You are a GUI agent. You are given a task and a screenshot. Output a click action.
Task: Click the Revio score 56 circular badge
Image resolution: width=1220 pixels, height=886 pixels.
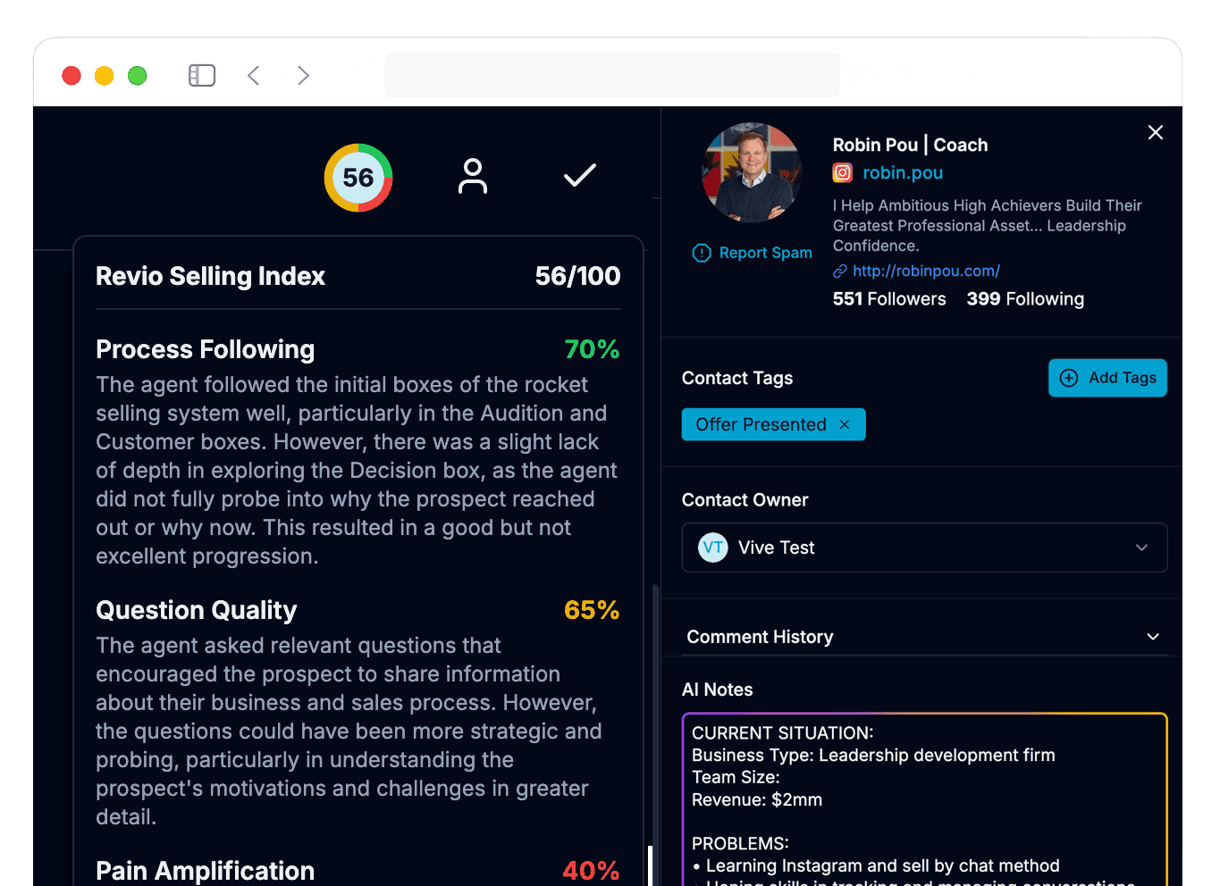358,178
